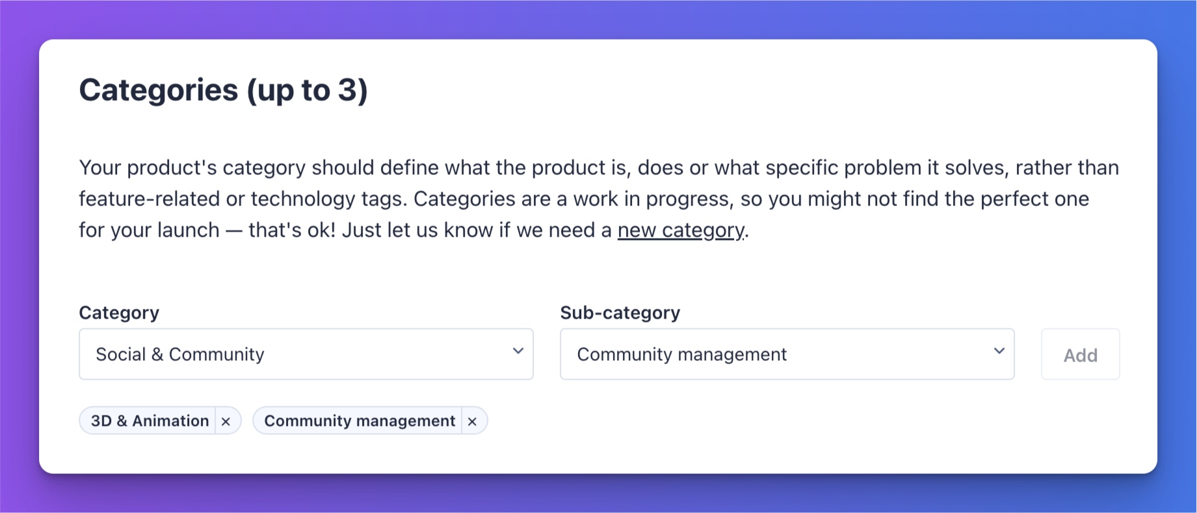
Task: Open the Community management sub-category dropdown
Action: pyautogui.click(x=787, y=354)
